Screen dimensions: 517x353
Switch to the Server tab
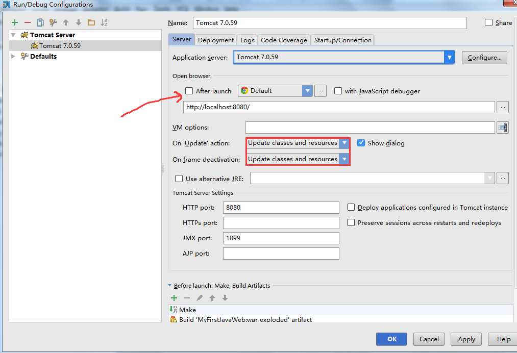pos(181,40)
